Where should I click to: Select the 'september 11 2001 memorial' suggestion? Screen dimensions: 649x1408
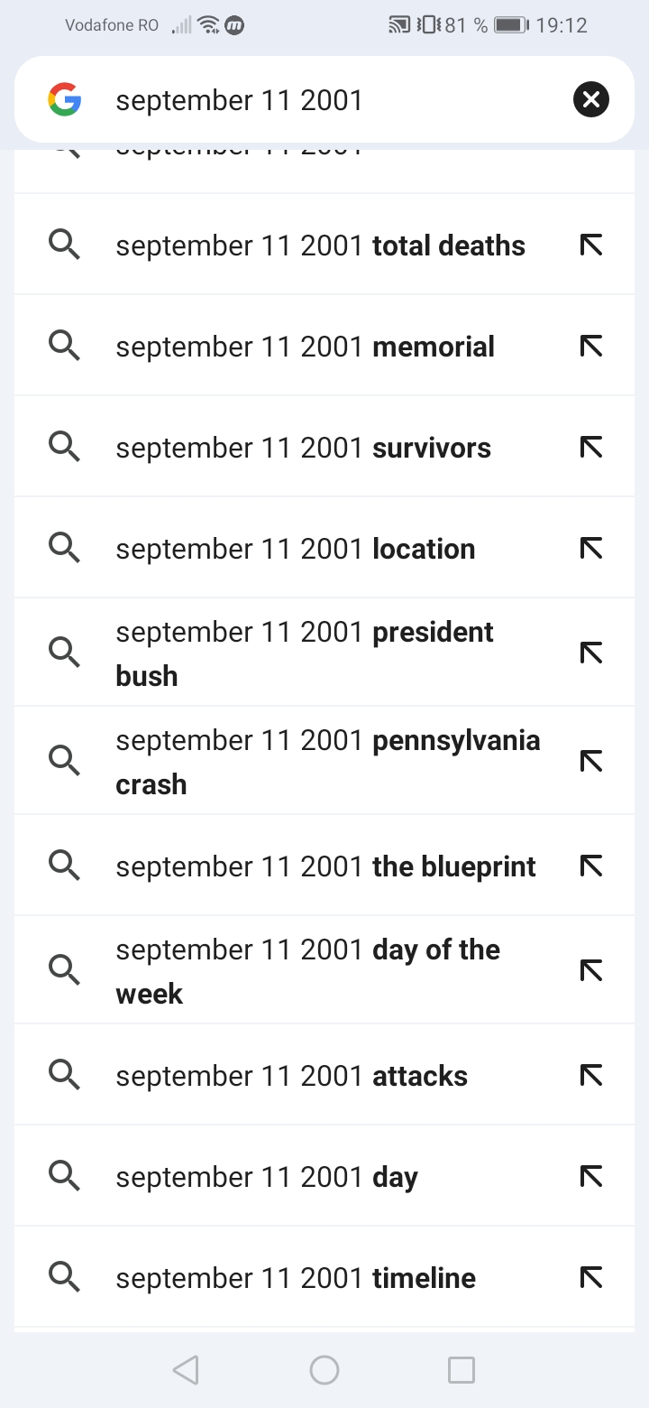click(305, 347)
